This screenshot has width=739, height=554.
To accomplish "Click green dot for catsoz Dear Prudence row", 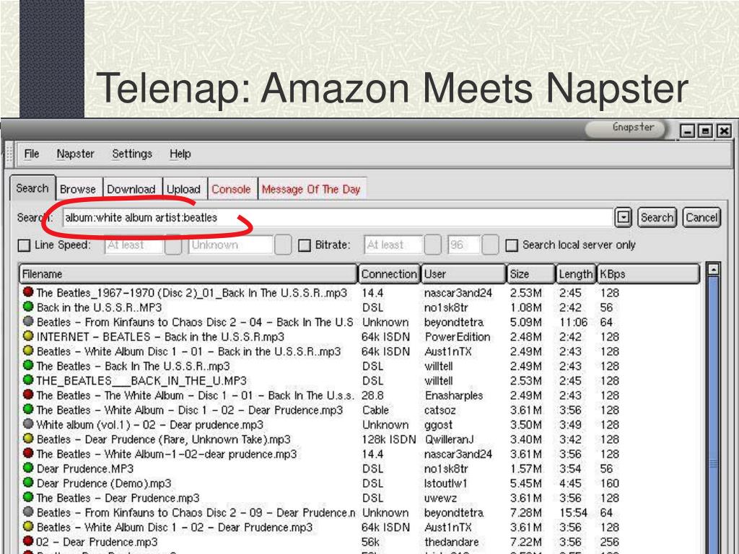I will tap(28, 409).
